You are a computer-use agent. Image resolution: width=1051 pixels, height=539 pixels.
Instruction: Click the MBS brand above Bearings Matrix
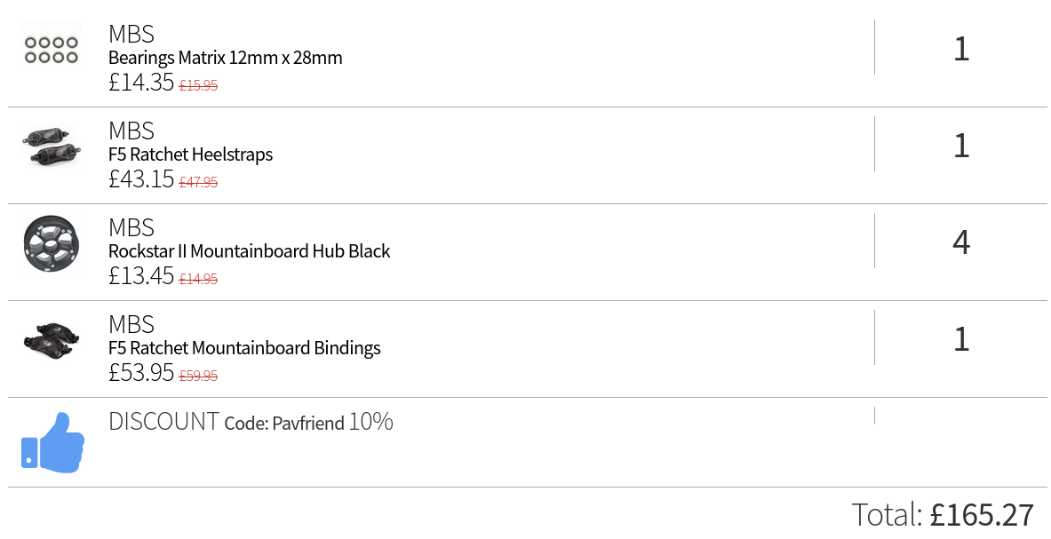131,34
